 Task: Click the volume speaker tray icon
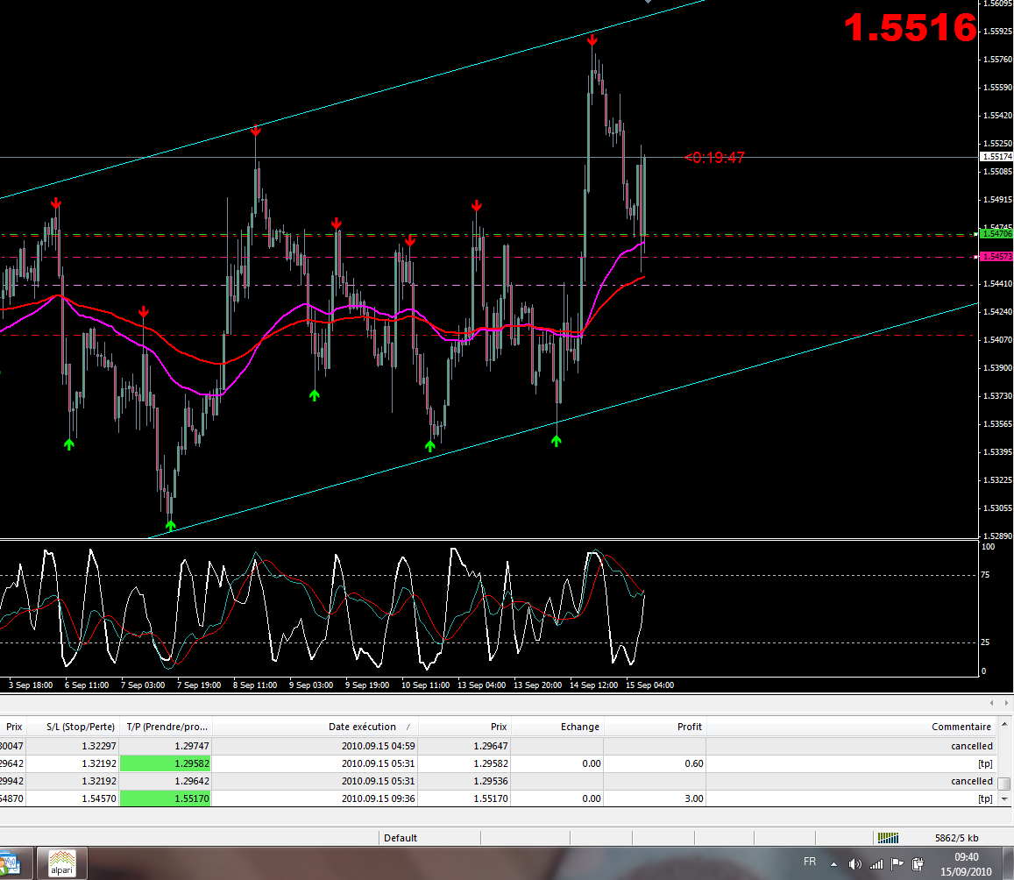click(x=855, y=864)
